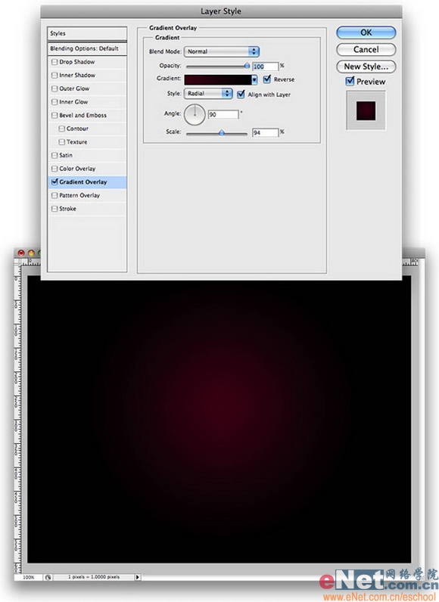Enable the Inner Glow checkbox

(54, 102)
